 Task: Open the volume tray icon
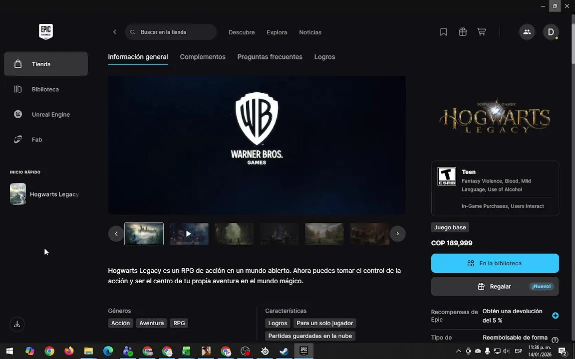[x=507, y=352]
